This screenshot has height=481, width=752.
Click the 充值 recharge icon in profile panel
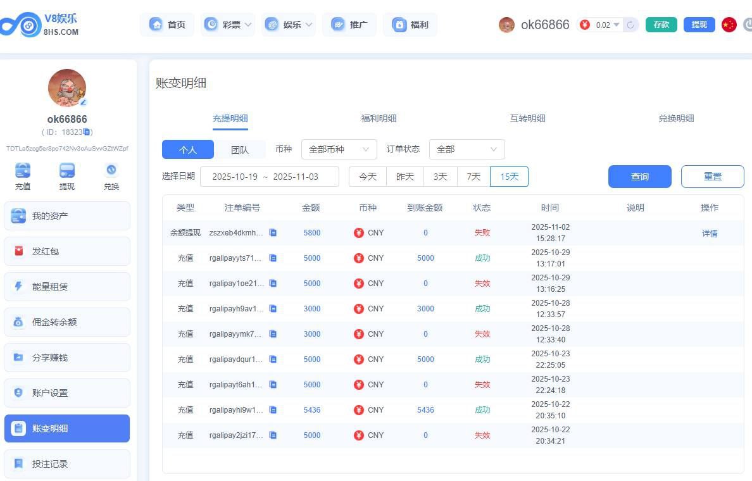coord(23,171)
